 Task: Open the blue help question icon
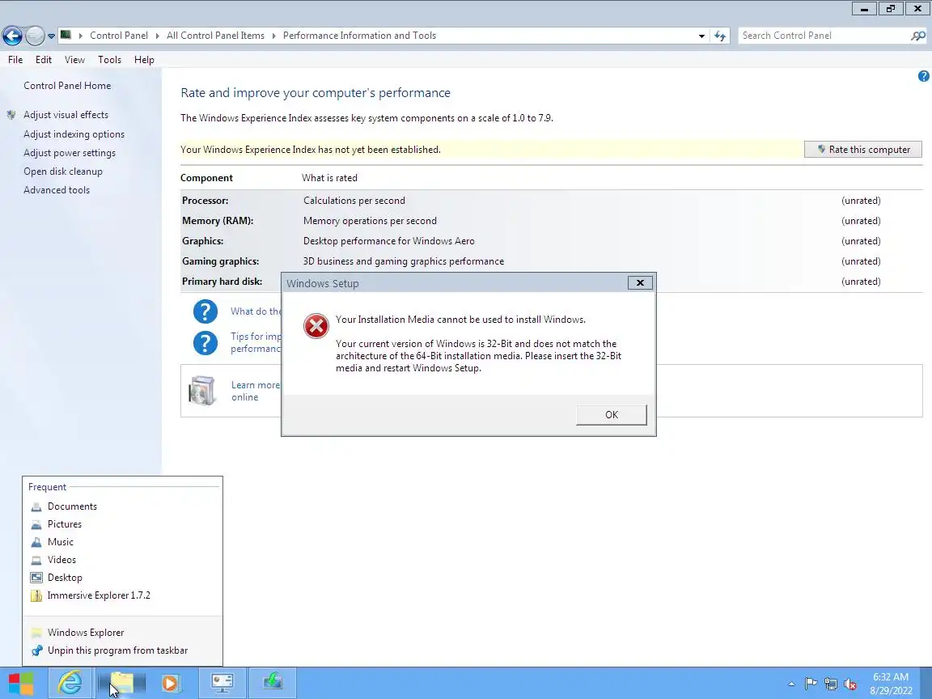click(923, 76)
